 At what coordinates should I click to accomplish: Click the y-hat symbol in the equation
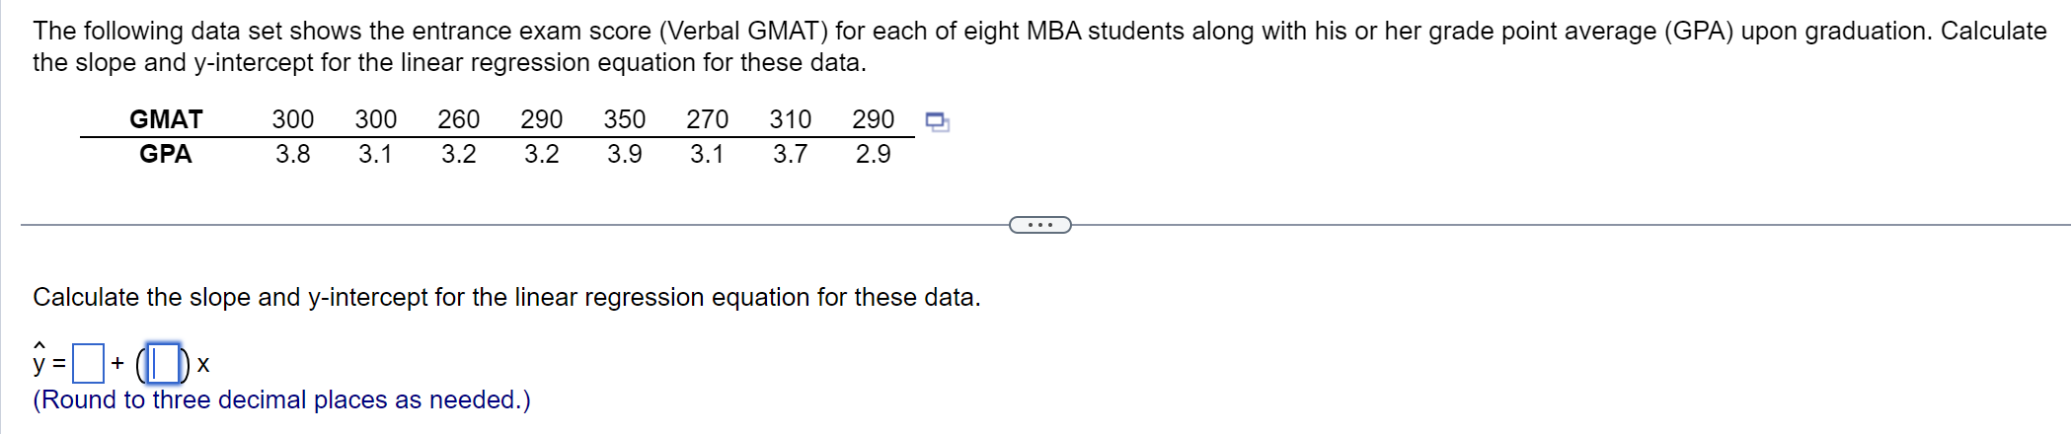pyautogui.click(x=39, y=360)
